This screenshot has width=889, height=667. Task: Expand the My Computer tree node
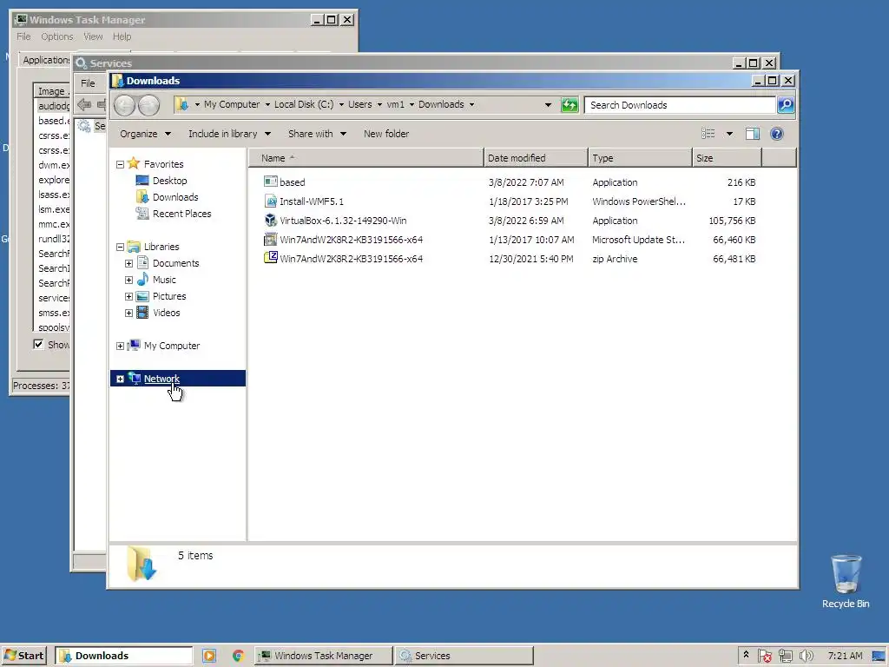pos(120,346)
